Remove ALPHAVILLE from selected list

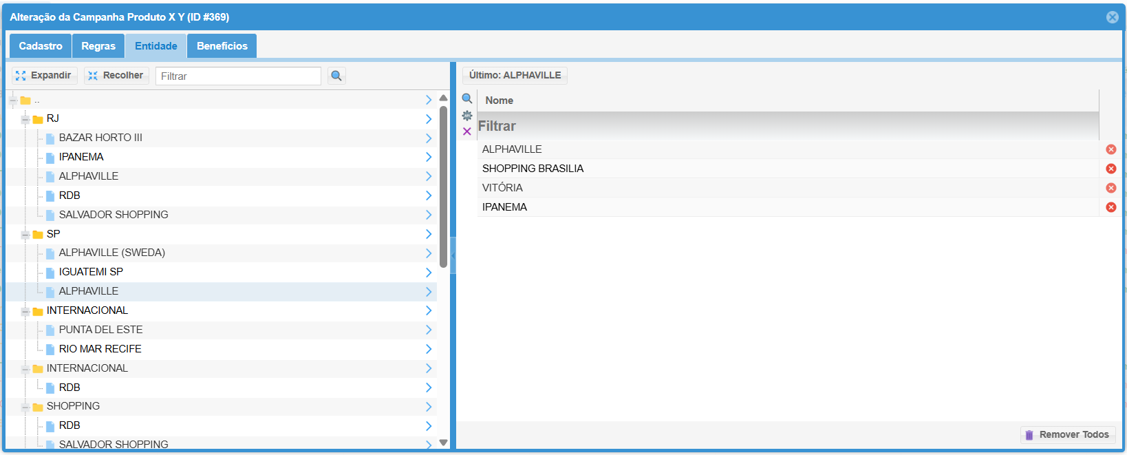click(1110, 149)
